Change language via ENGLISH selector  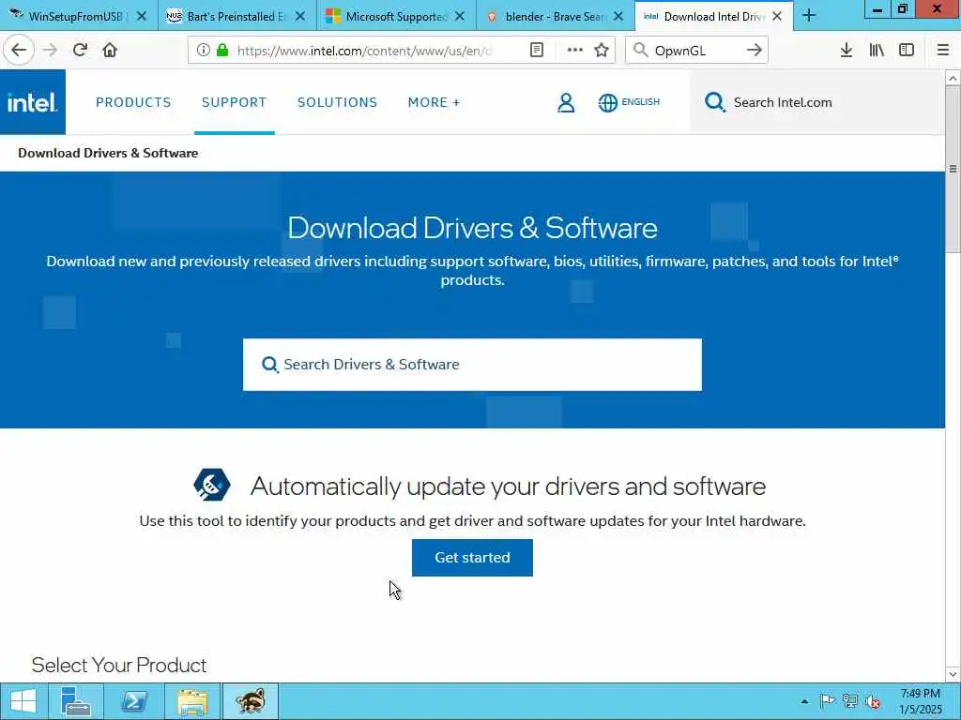pyautogui.click(x=640, y=101)
